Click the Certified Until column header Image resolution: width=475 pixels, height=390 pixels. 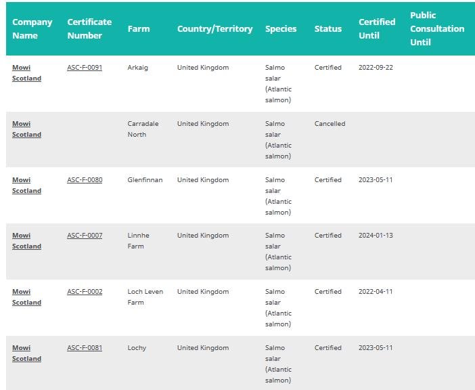(377, 29)
